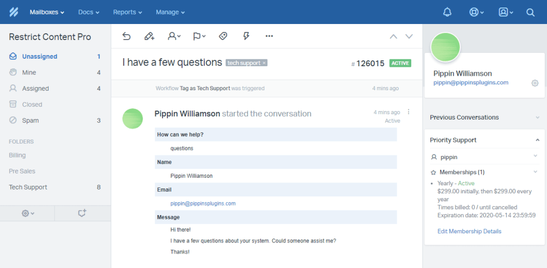Click the Unassigned folder count 1

point(99,57)
